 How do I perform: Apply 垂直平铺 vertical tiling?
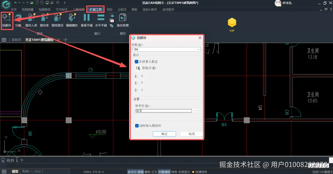tap(87, 20)
